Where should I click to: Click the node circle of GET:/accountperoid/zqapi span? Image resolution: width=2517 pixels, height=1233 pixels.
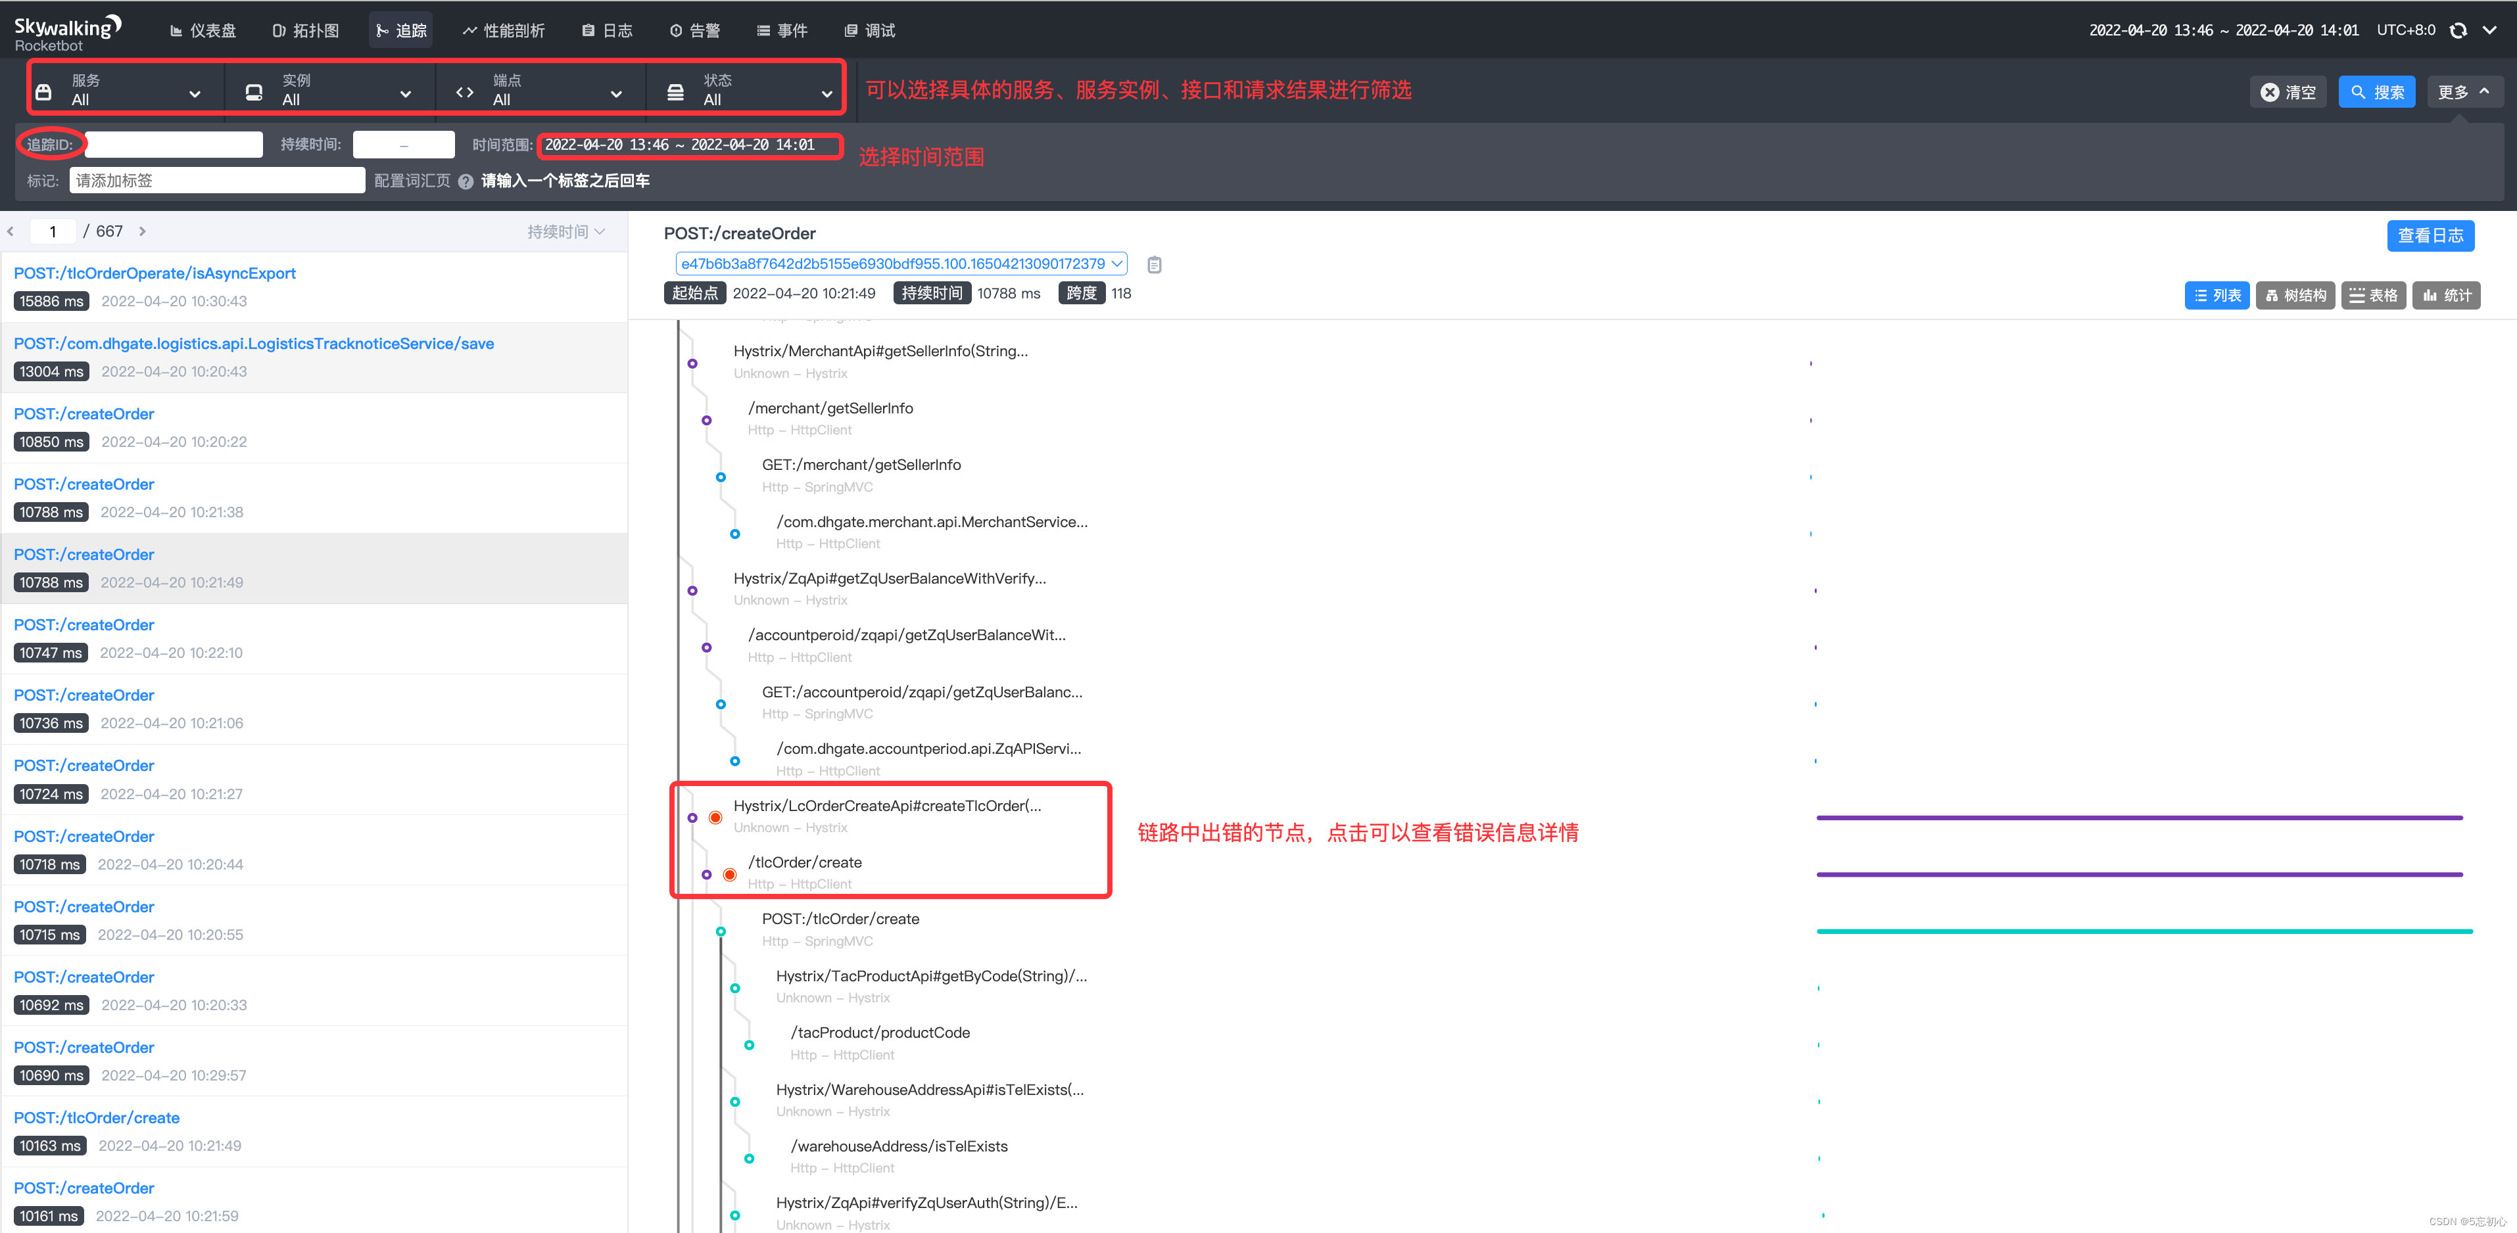pos(721,705)
